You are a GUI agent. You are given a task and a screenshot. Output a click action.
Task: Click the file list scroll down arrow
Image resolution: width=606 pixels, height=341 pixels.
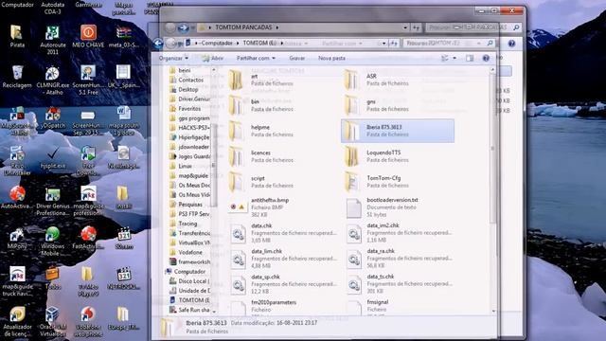[x=492, y=311]
